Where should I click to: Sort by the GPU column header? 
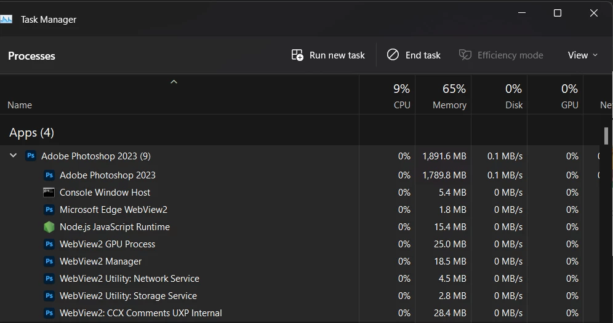point(569,105)
